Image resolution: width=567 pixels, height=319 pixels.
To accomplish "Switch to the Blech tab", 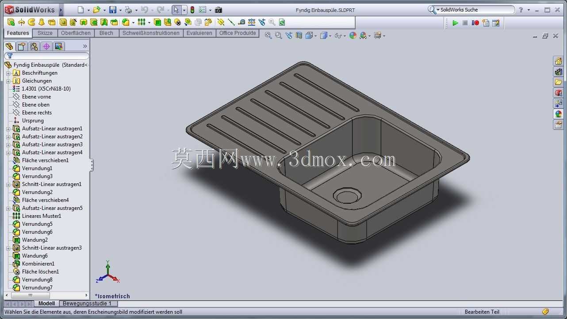I will pyautogui.click(x=106, y=33).
